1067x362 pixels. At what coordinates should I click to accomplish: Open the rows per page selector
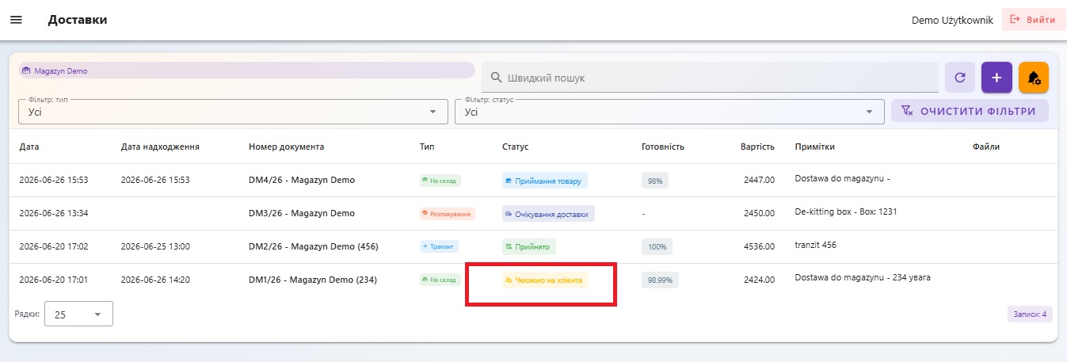(x=78, y=314)
